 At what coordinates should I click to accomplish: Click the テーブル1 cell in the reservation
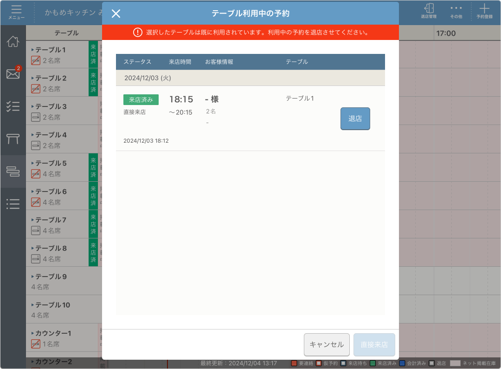click(300, 99)
